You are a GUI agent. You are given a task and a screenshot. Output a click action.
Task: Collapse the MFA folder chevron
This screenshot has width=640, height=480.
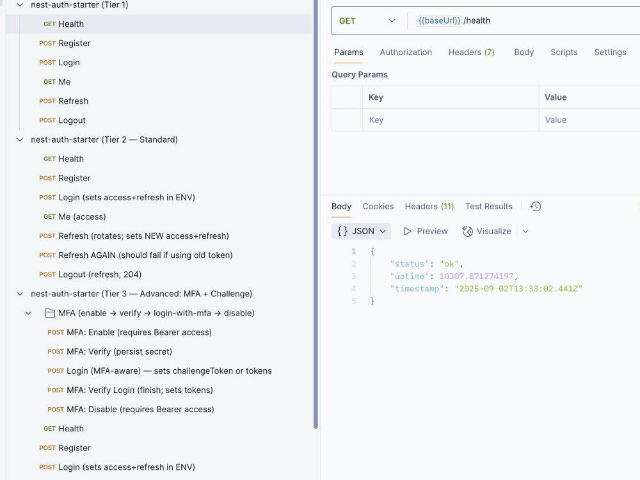[28, 313]
